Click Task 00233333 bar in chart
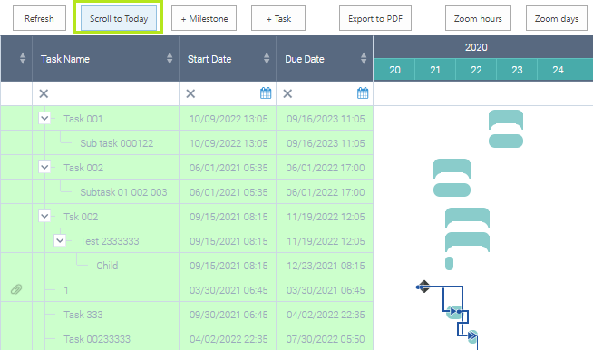Viewport: 593px width, 350px height. coord(472,336)
